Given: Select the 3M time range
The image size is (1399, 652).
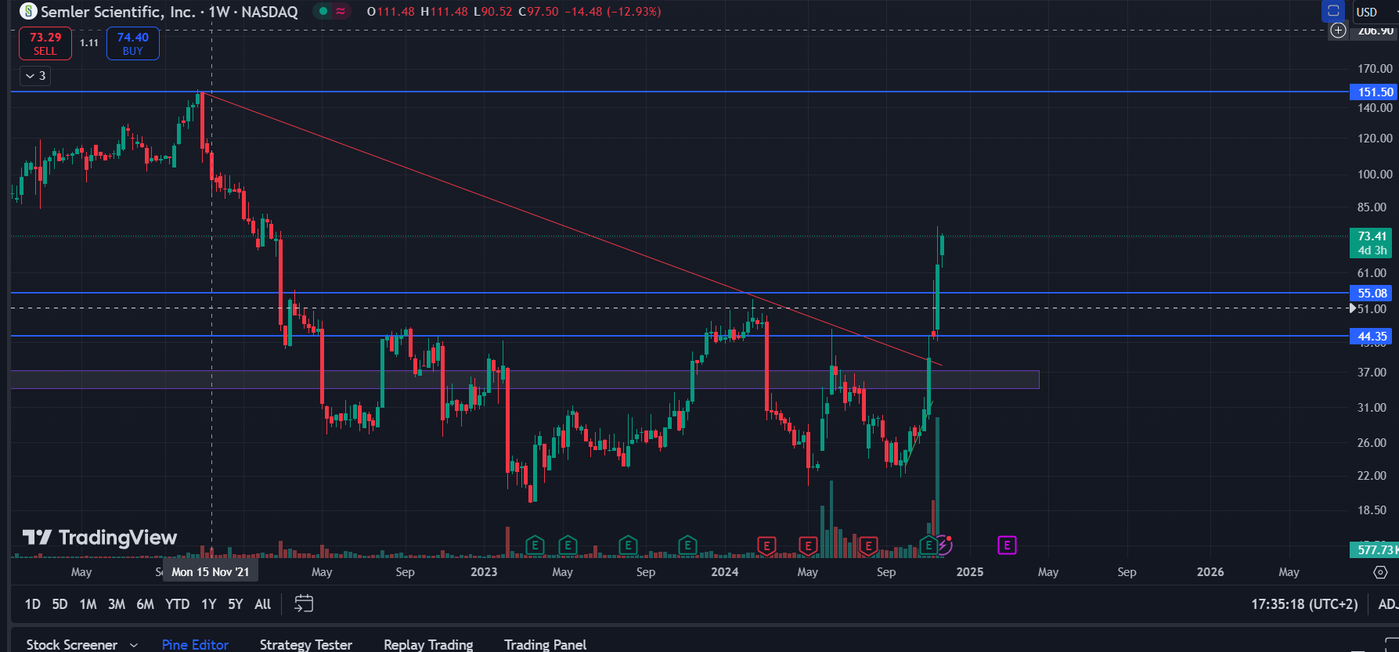Looking at the screenshot, I should tap(117, 604).
